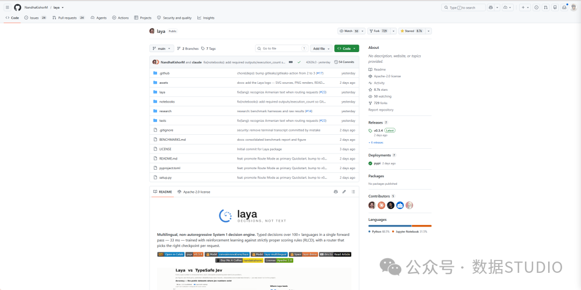Open the laya repository owner dropdown caret
Viewport: 581px width, 290px height.
point(62,8)
